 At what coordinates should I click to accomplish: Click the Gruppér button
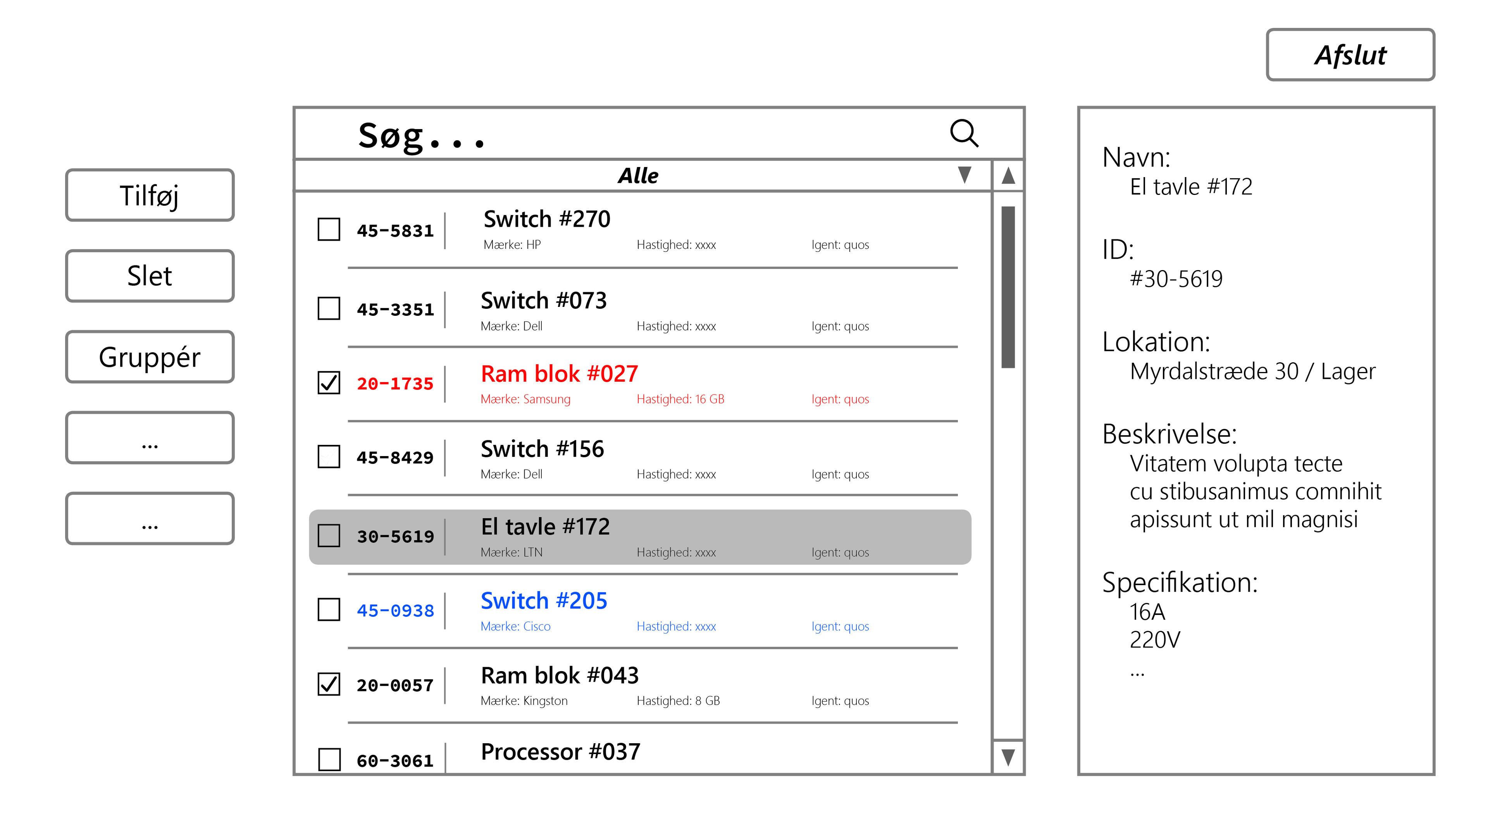(x=150, y=357)
